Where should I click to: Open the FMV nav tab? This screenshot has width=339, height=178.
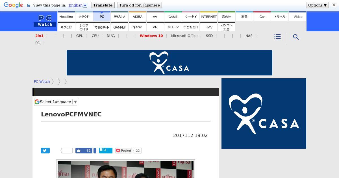pos(208,27)
